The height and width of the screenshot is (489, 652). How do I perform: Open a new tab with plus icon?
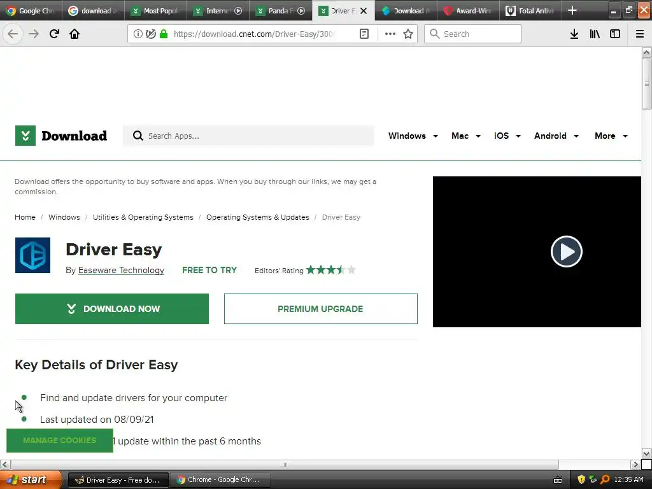tap(572, 10)
